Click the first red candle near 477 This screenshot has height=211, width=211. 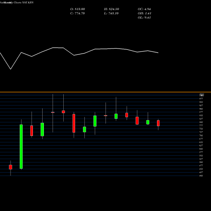(11, 167)
